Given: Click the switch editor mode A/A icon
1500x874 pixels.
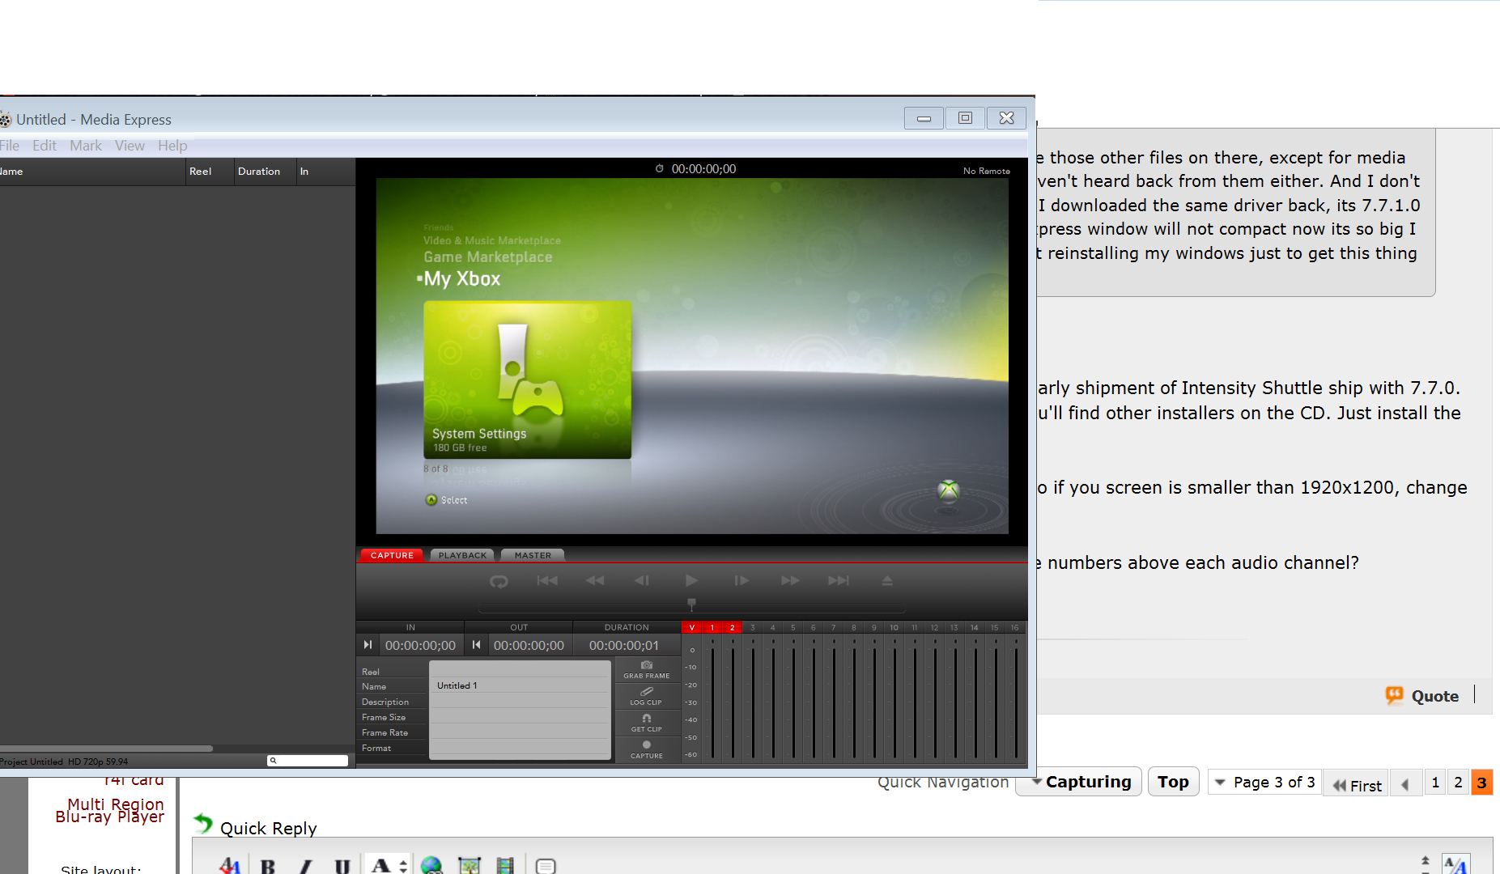Looking at the screenshot, I should (x=1455, y=865).
